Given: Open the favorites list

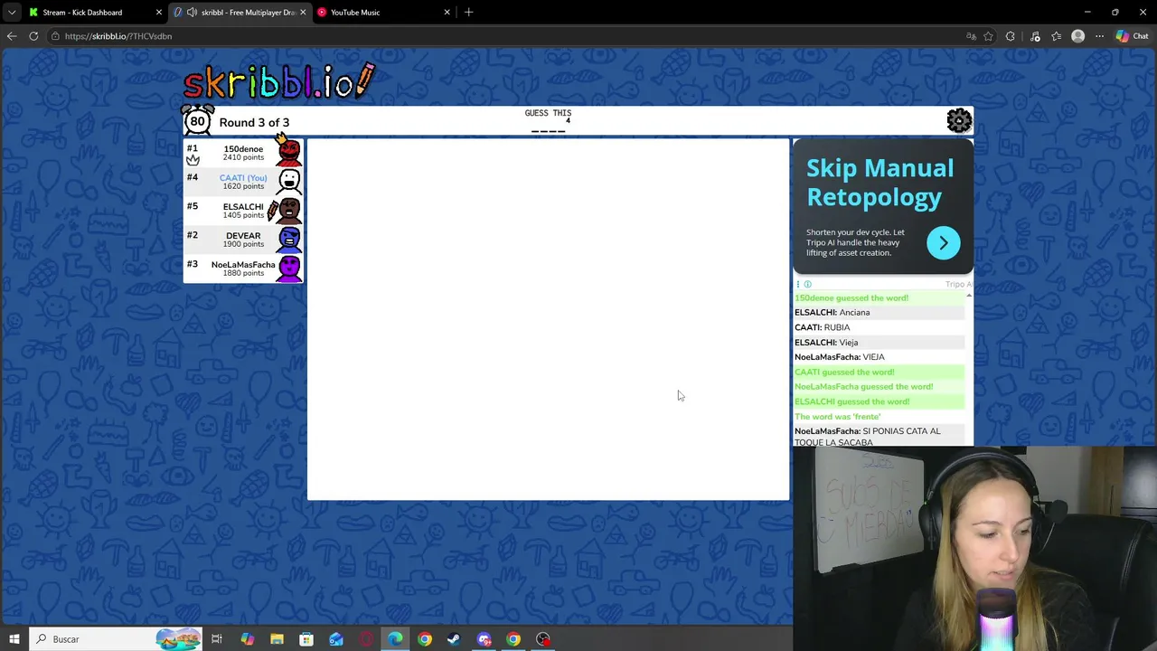Looking at the screenshot, I should (x=1056, y=36).
